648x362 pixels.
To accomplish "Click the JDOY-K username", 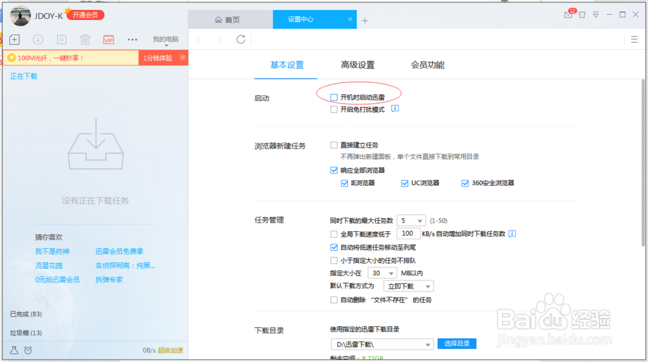I will [x=49, y=16].
